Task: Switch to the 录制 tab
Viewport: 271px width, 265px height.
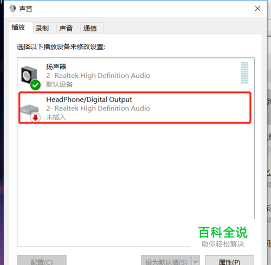Action: coord(42,28)
